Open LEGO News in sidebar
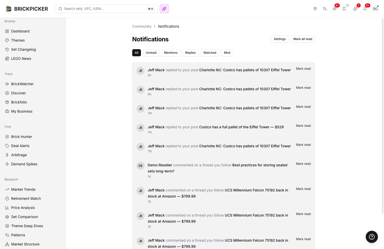Image resolution: width=384 pixels, height=249 pixels. tap(33, 59)
